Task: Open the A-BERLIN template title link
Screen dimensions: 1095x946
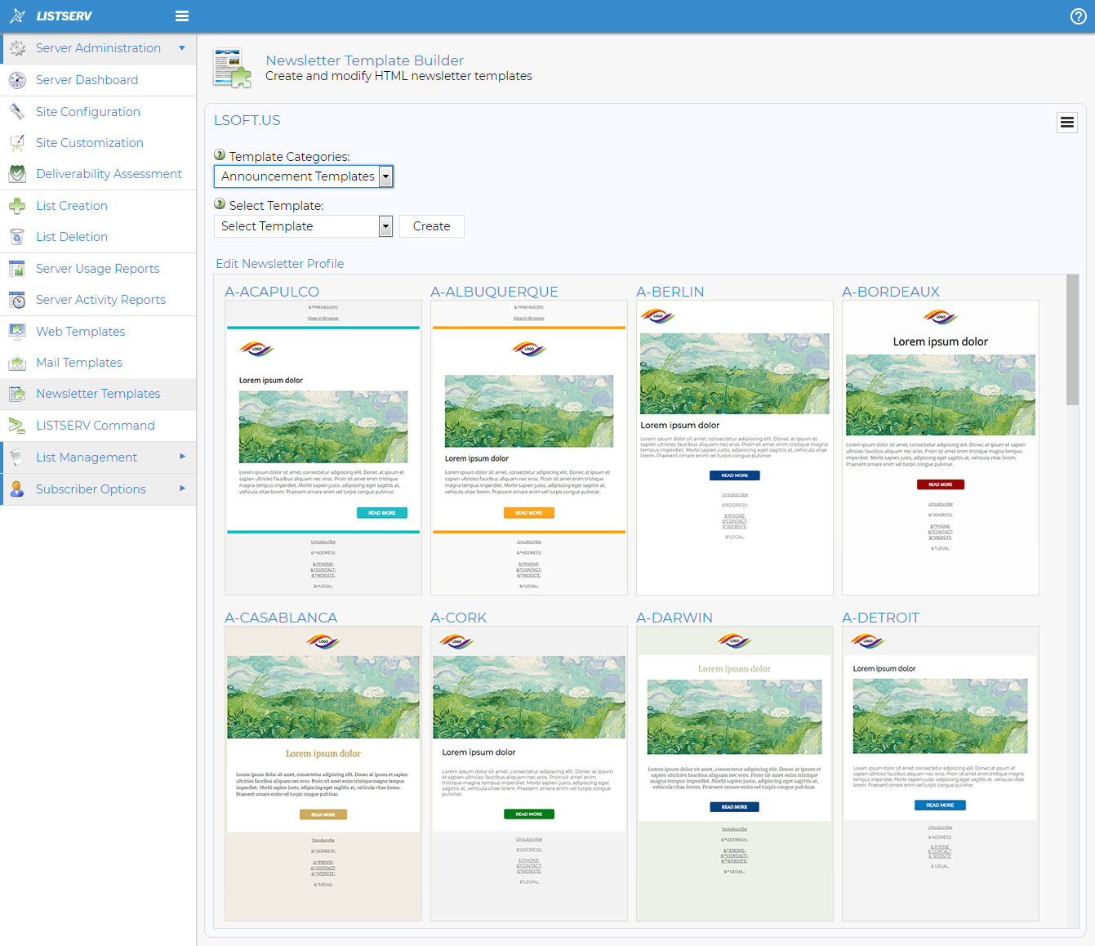Action: point(670,292)
